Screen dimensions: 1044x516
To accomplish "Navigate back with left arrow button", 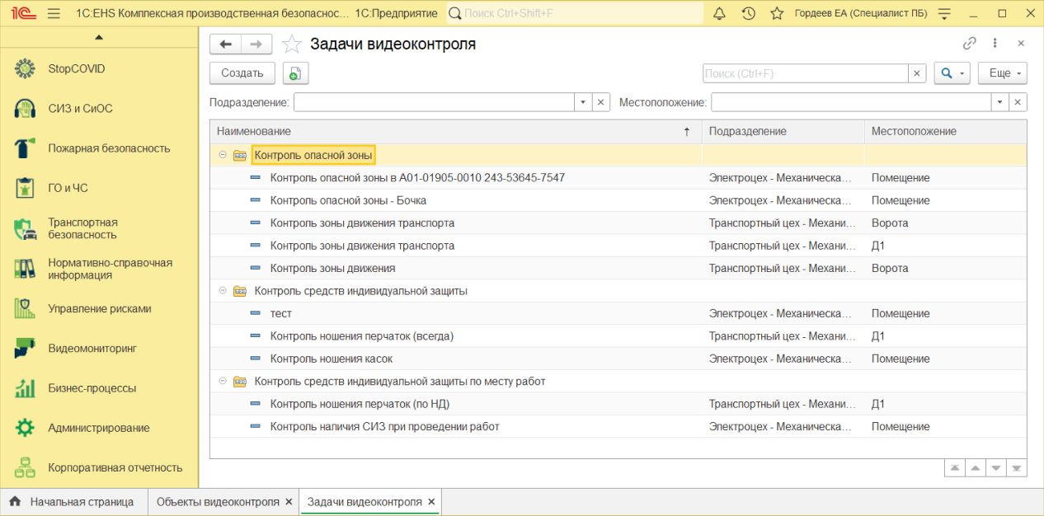I will [x=225, y=44].
